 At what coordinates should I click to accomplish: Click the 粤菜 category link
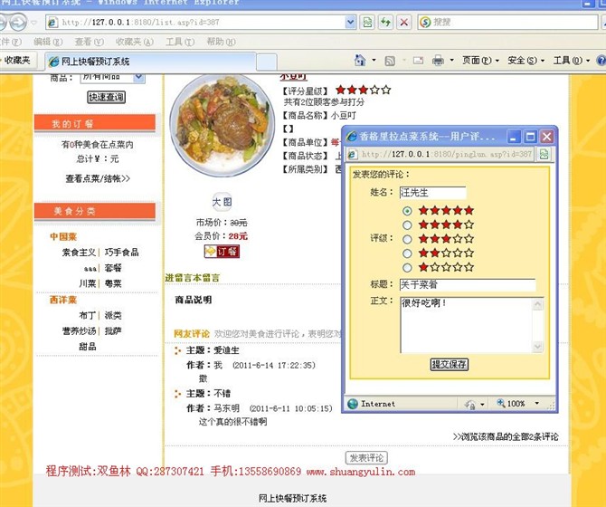pyautogui.click(x=113, y=283)
